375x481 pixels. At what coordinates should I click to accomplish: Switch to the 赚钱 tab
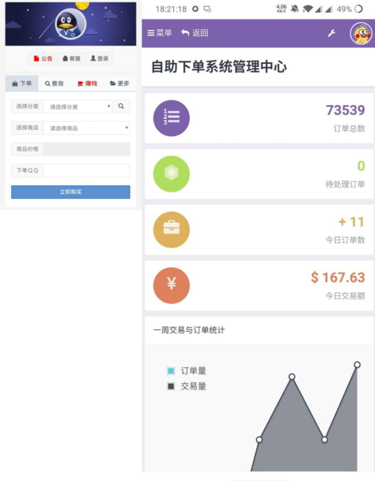tap(87, 84)
